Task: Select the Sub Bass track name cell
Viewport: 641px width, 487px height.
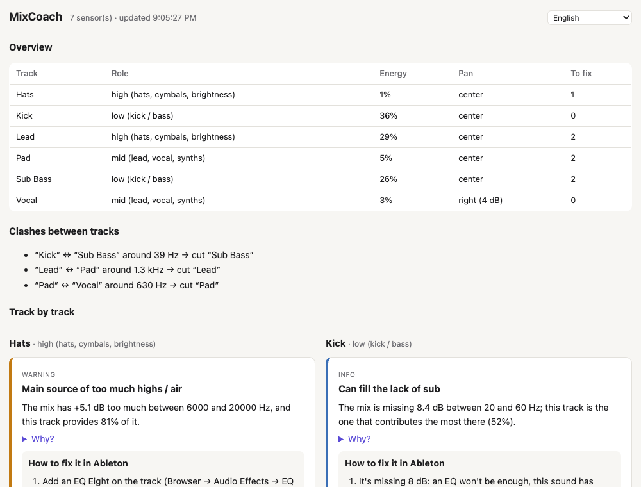Action: tap(34, 179)
